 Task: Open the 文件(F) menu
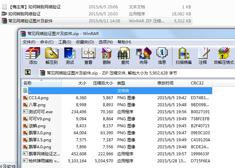point(29,42)
